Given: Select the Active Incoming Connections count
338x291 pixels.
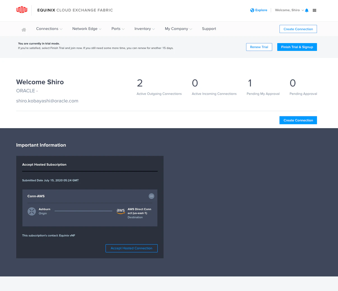Looking at the screenshot, I should pyautogui.click(x=195, y=83).
